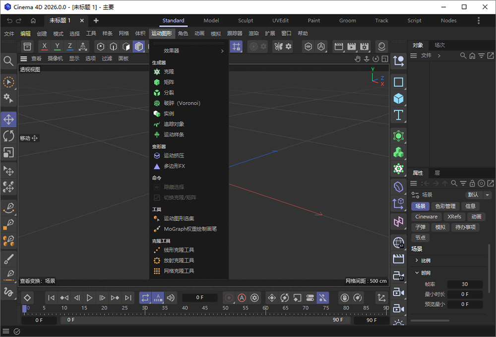Screen dimensions: 496x337
Task: Select the 放射克隆工具 item
Action: tap(179, 261)
